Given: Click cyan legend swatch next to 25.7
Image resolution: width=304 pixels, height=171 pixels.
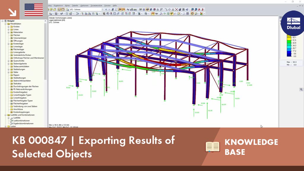Looking at the screenshot, I should click(289, 47).
